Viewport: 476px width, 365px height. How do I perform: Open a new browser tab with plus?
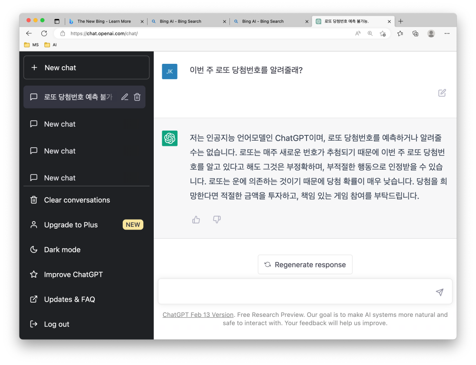tap(401, 21)
